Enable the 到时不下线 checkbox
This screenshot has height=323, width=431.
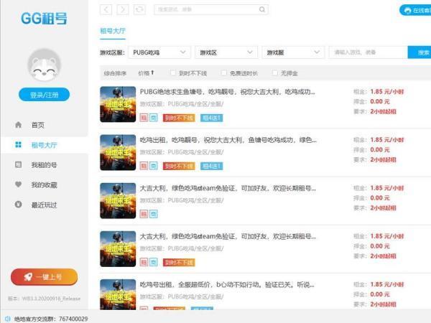coord(174,73)
